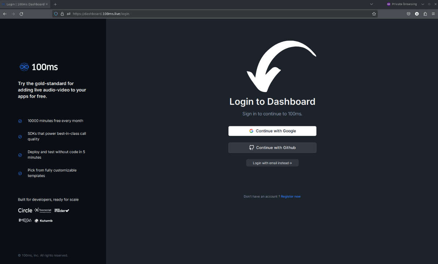Click the Private browsing indicator
438x264 pixels.
coord(402,4)
